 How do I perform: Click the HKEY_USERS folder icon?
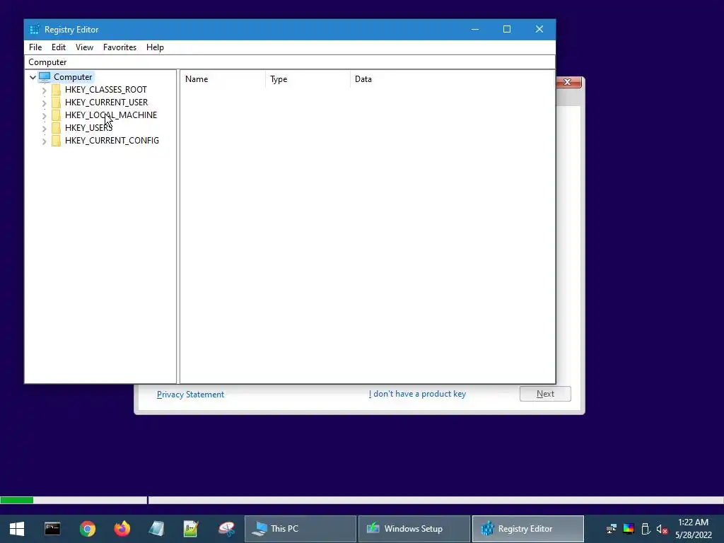click(56, 128)
